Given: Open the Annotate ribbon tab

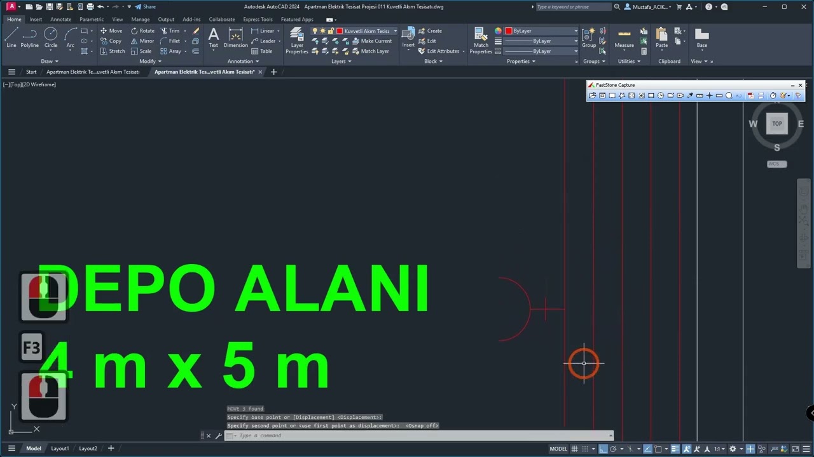Looking at the screenshot, I should pyautogui.click(x=61, y=19).
